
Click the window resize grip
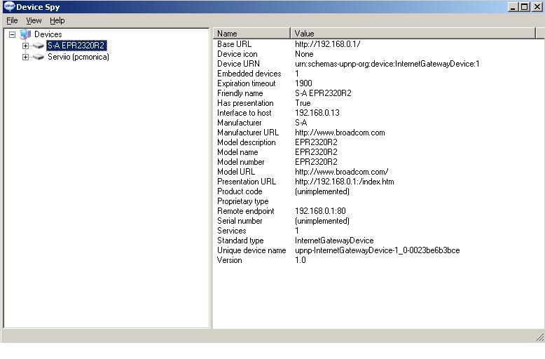540,337
